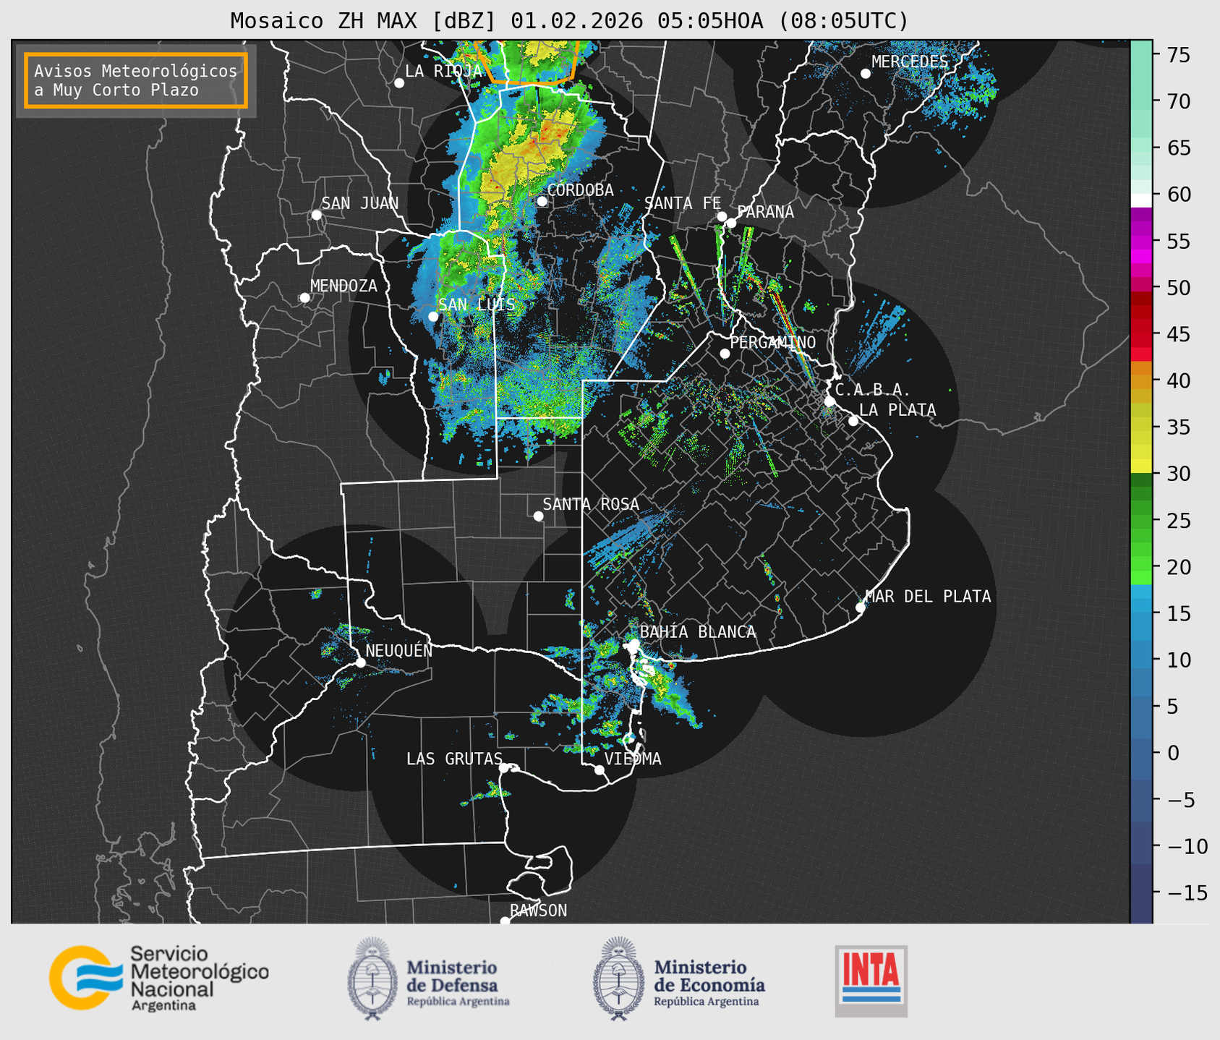
Task: Click the NEUQUÉN label
Action: pyautogui.click(x=398, y=650)
